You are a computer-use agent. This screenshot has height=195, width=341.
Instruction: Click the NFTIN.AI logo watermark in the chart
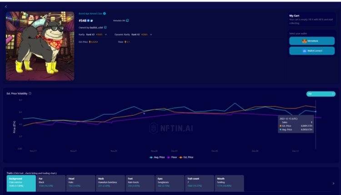point(171,128)
